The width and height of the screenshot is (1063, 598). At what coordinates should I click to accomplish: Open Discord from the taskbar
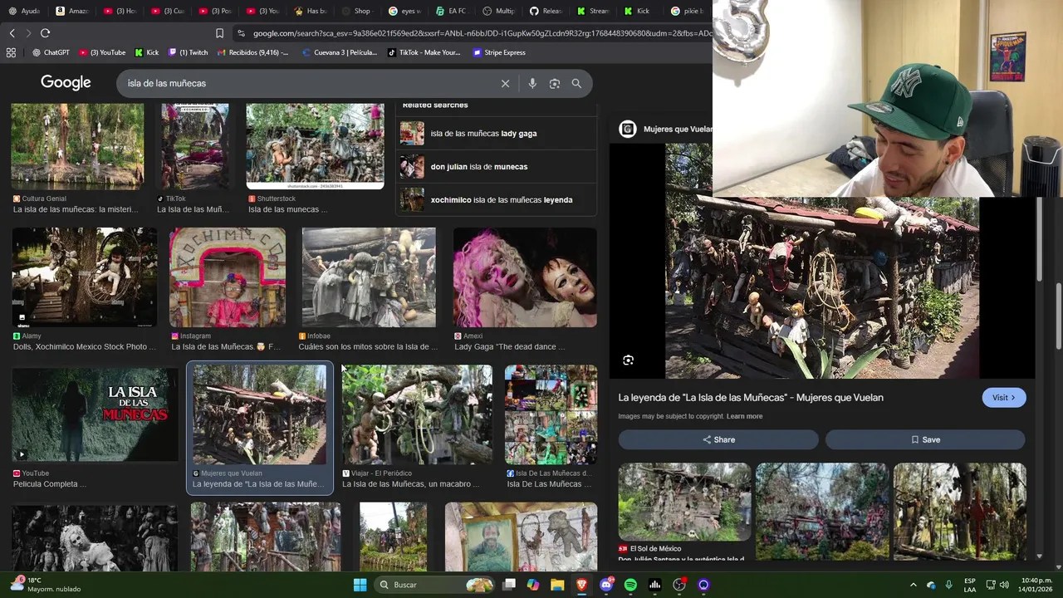(x=606, y=585)
